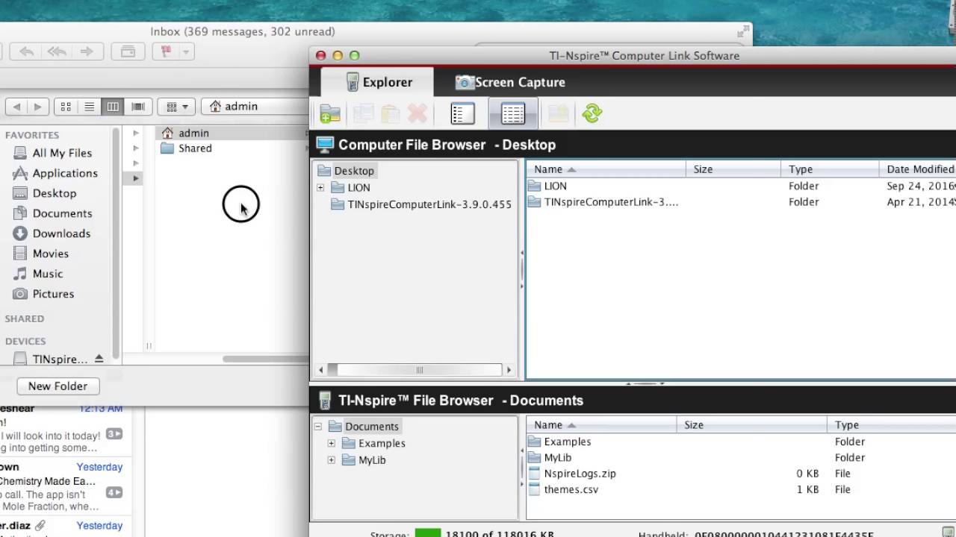Image resolution: width=956 pixels, height=537 pixels.
Task: Eject the TINspire device in Finder
Action: (99, 359)
